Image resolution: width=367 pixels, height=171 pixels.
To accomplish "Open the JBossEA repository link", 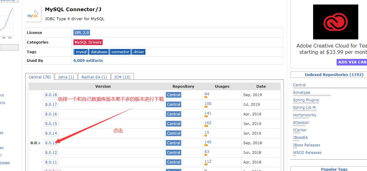I will click(x=300, y=137).
